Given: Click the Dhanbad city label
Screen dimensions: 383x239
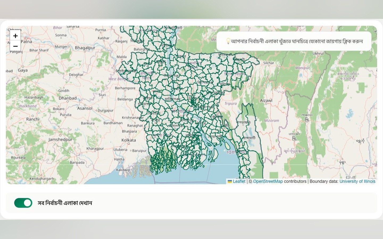Looking at the screenshot, I should tap(68, 98).
